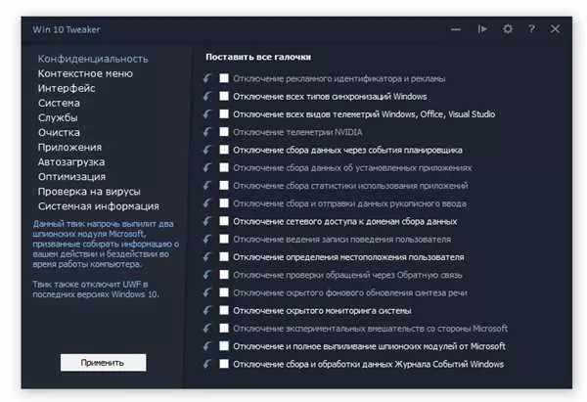
Task: Open the help question mark icon
Action: pos(531,28)
